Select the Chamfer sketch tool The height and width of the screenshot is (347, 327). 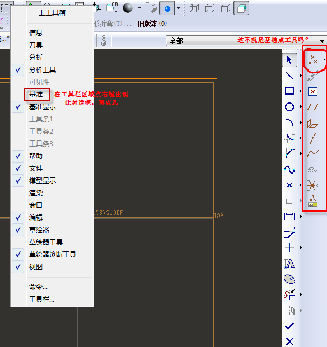point(289,153)
